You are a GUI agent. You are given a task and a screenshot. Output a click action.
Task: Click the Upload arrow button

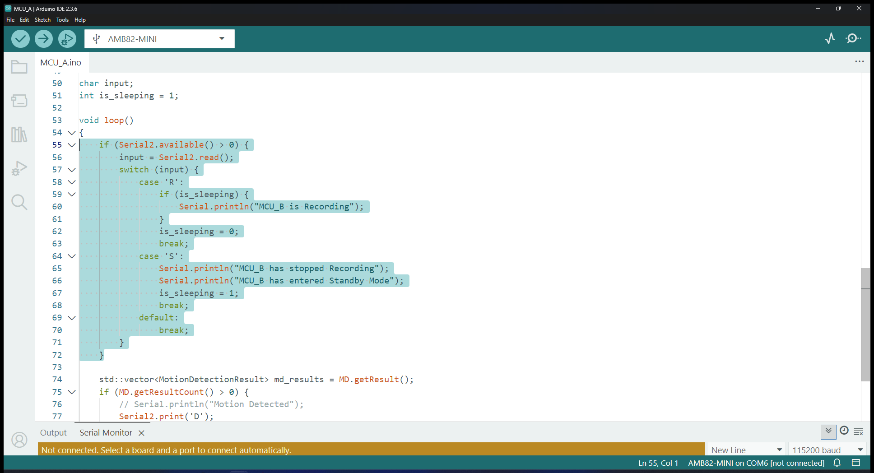point(44,39)
